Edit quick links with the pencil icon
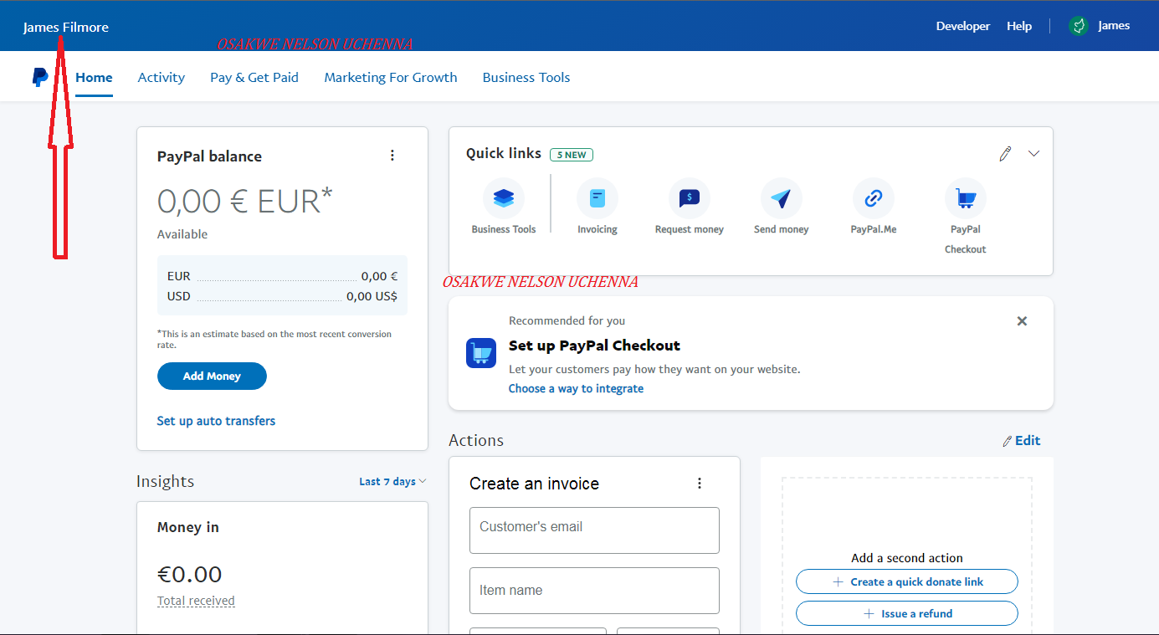The image size is (1159, 635). tap(1005, 154)
